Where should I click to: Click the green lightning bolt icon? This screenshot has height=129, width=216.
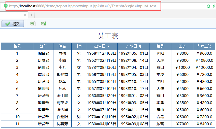[x=214, y=6]
